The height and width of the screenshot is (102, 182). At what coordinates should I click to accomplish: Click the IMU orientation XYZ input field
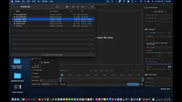pyautogui.click(x=48, y=80)
